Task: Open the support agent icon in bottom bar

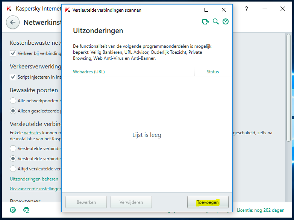Action: 26,210
